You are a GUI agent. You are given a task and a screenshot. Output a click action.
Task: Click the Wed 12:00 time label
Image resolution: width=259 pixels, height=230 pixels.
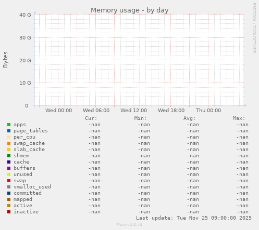(134, 111)
